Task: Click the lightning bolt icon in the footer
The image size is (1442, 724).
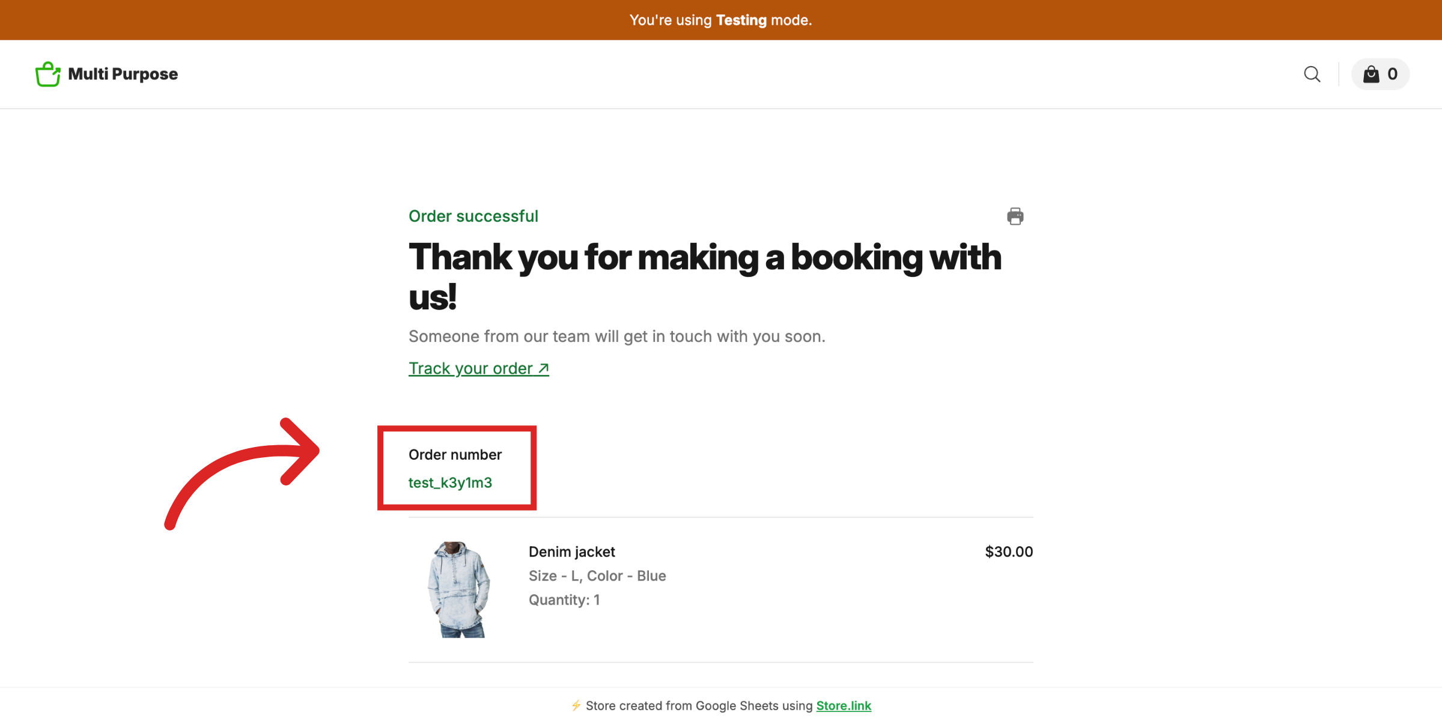Action: tap(576, 705)
